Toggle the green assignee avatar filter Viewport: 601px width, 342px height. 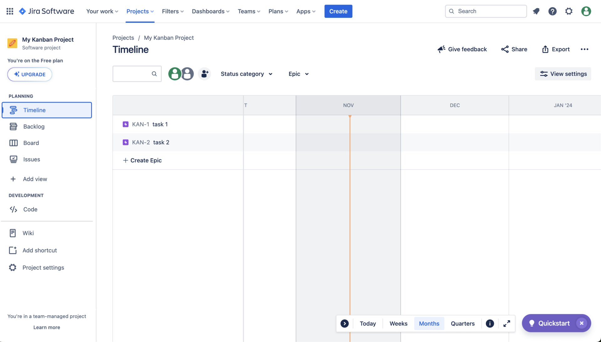(x=175, y=74)
